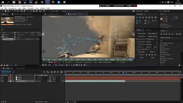The height and width of the screenshot is (103, 183).
Task: Select the Clone Stamp tool
Action: point(34,11)
